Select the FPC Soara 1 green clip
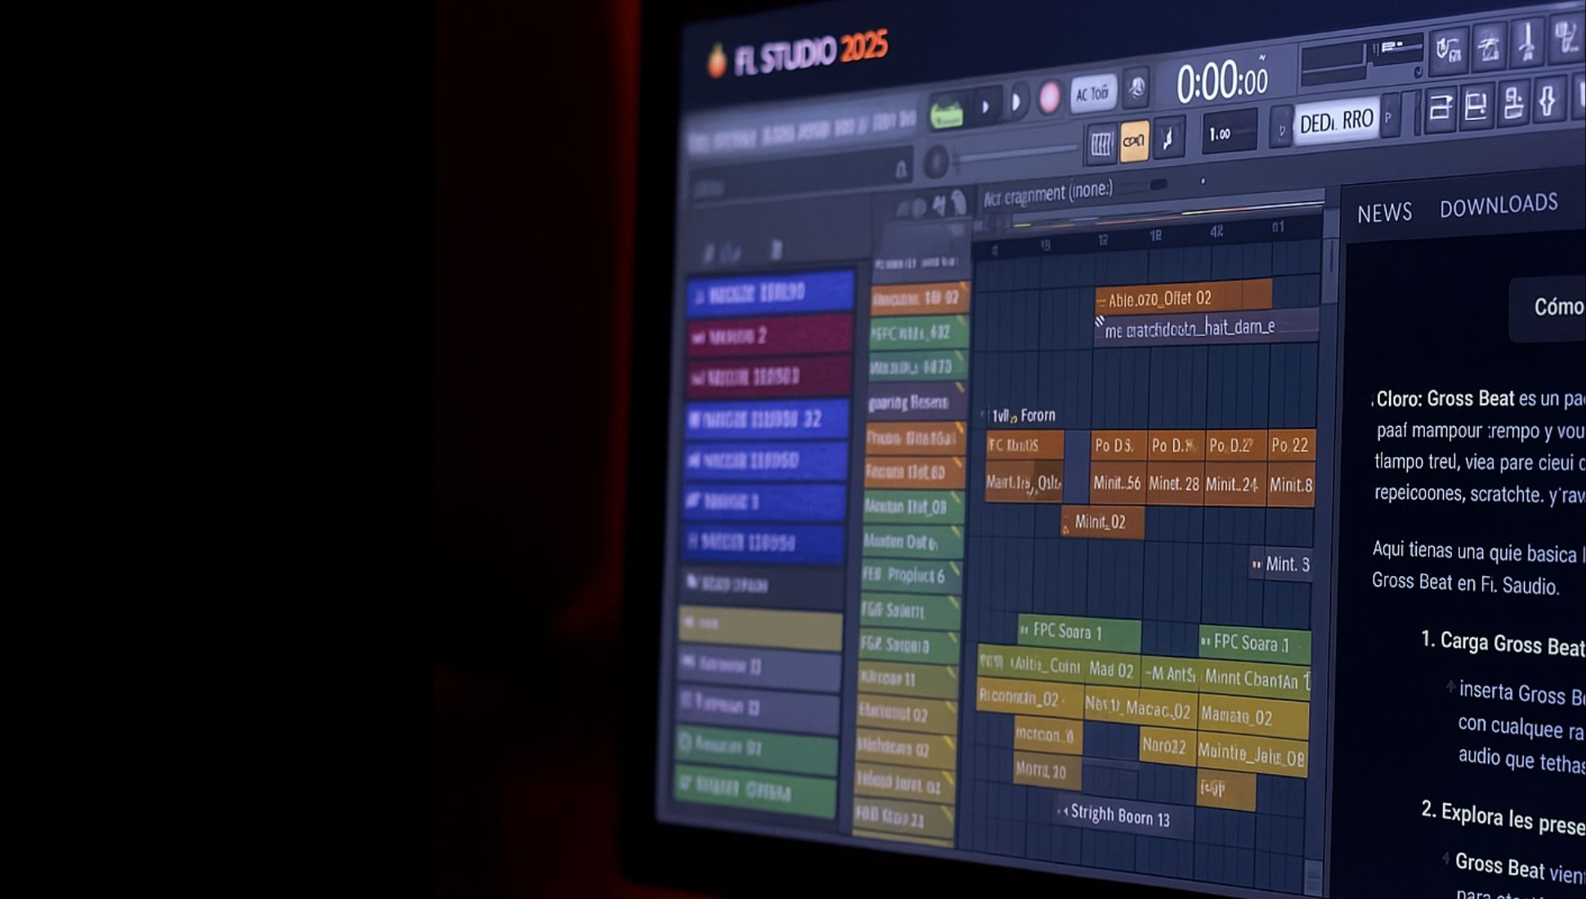The height and width of the screenshot is (899, 1586). click(1078, 632)
